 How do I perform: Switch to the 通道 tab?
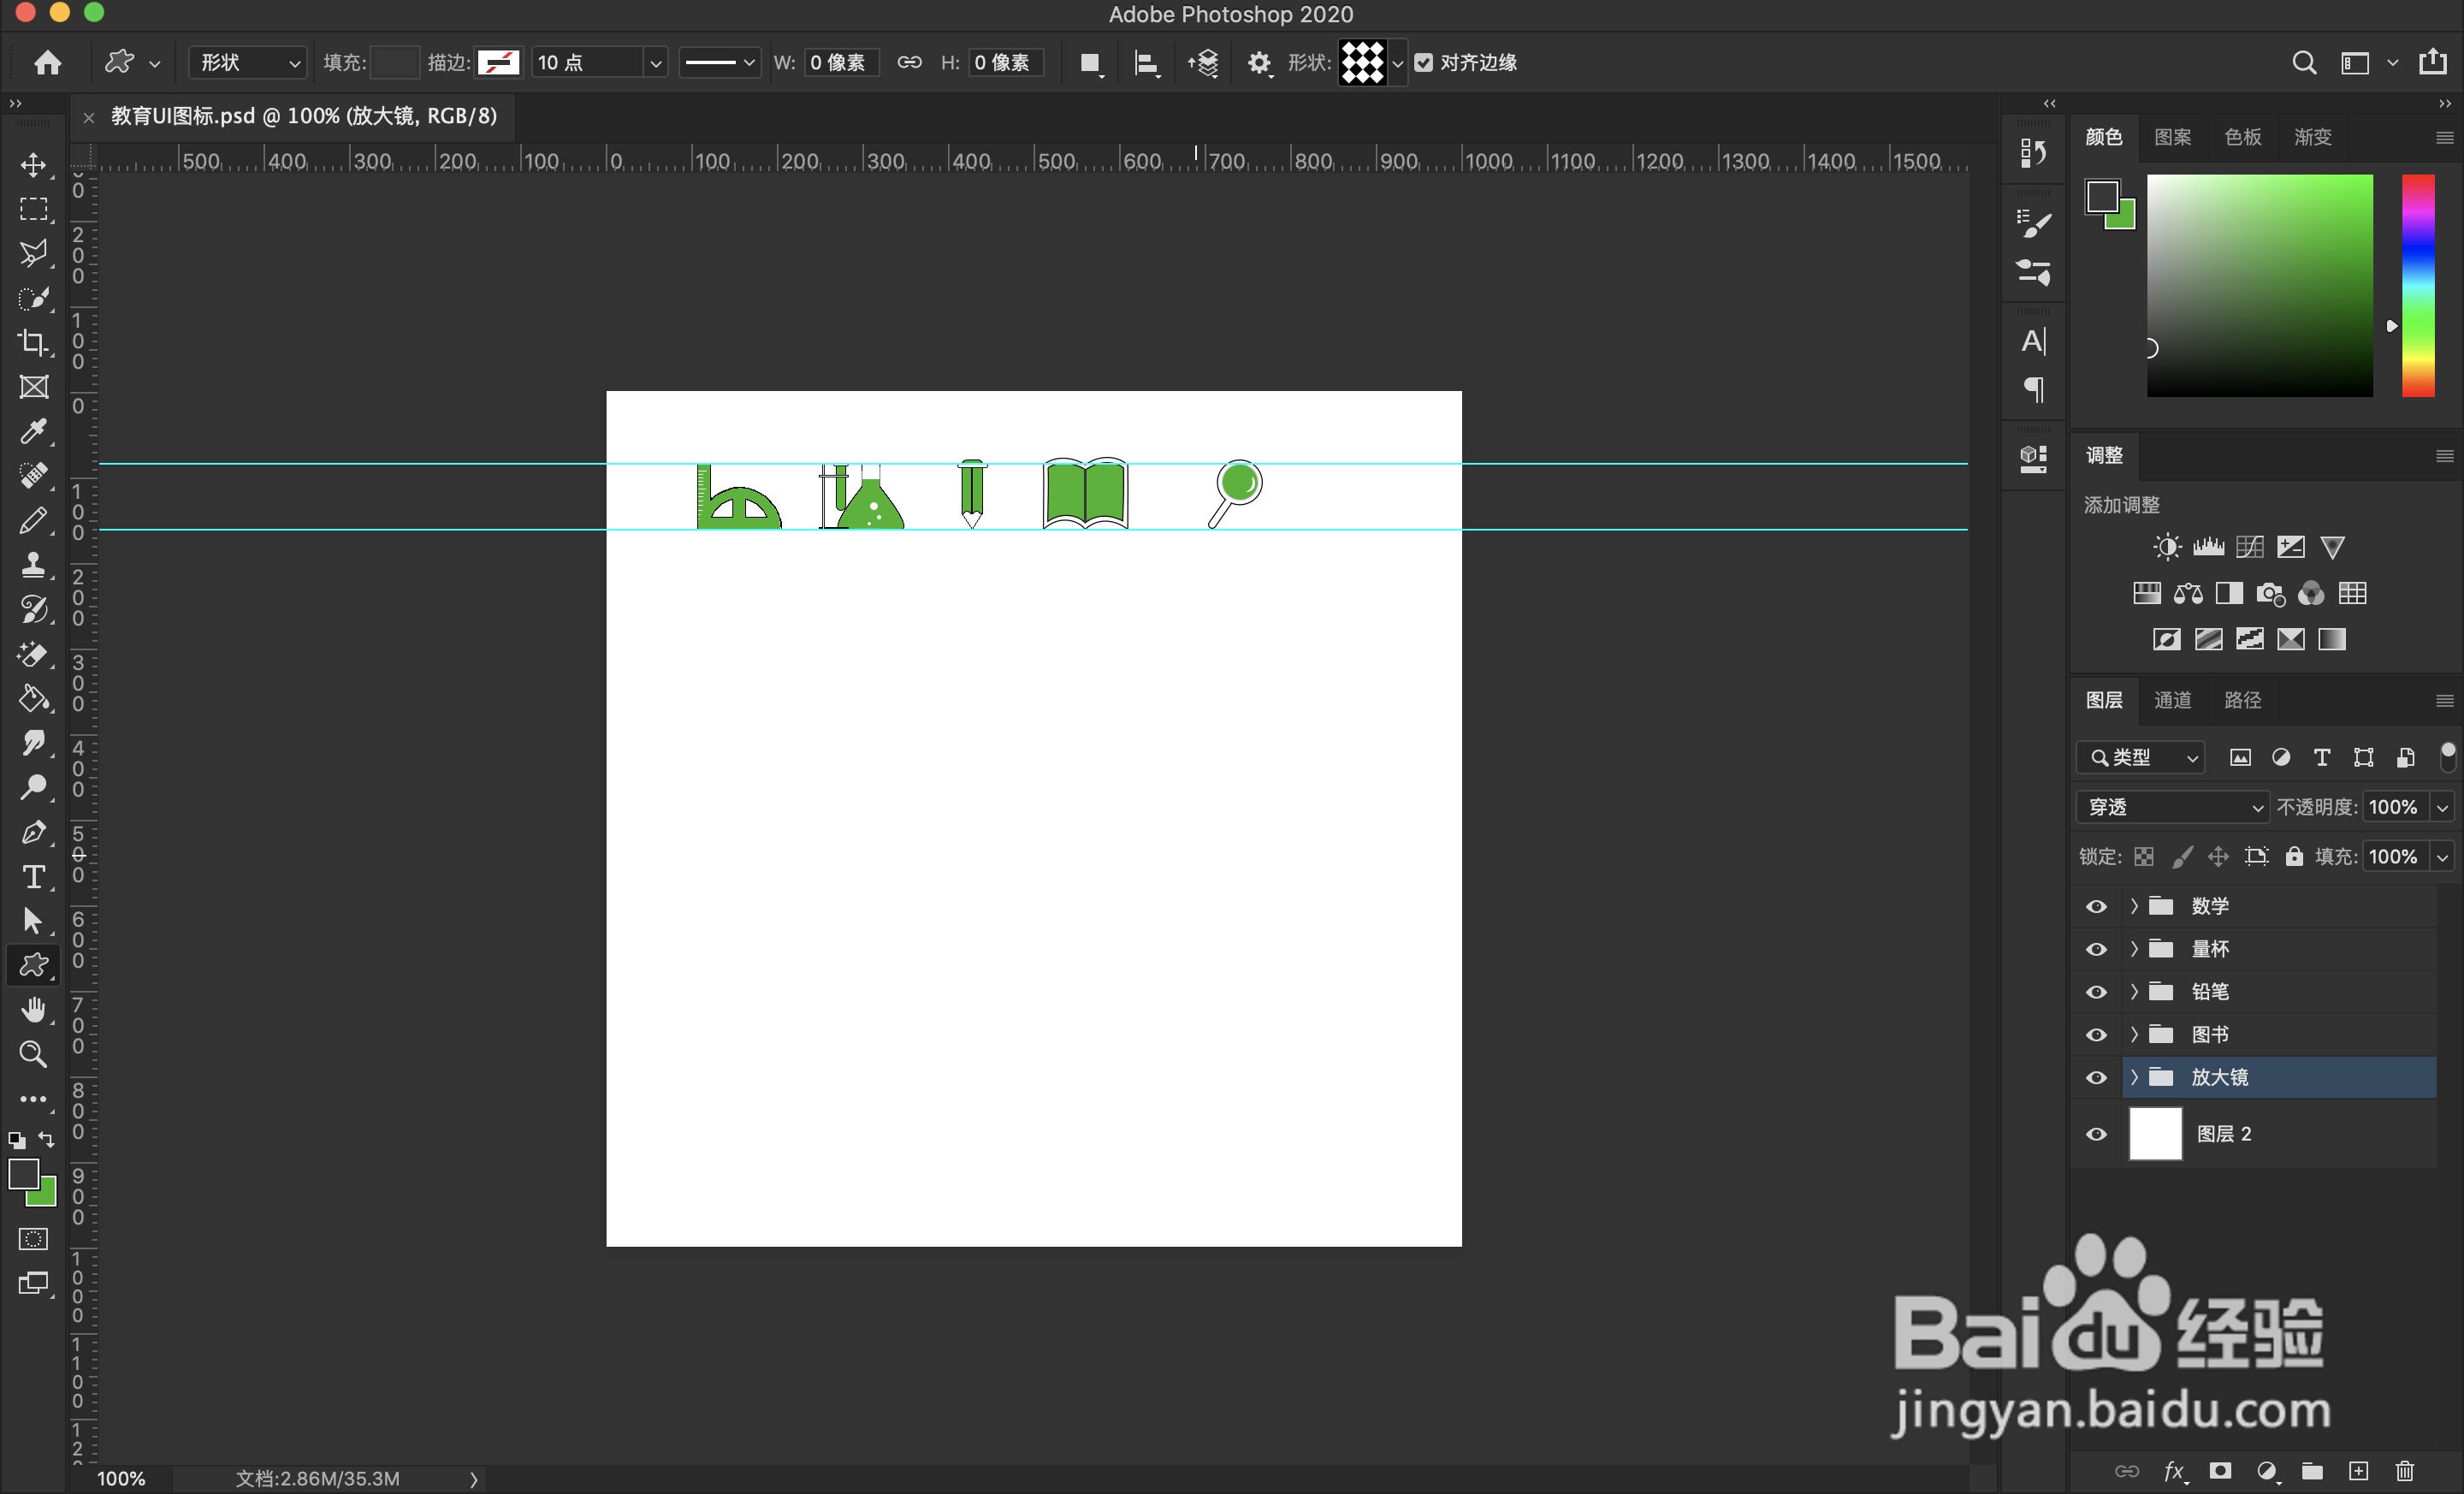click(x=2172, y=700)
